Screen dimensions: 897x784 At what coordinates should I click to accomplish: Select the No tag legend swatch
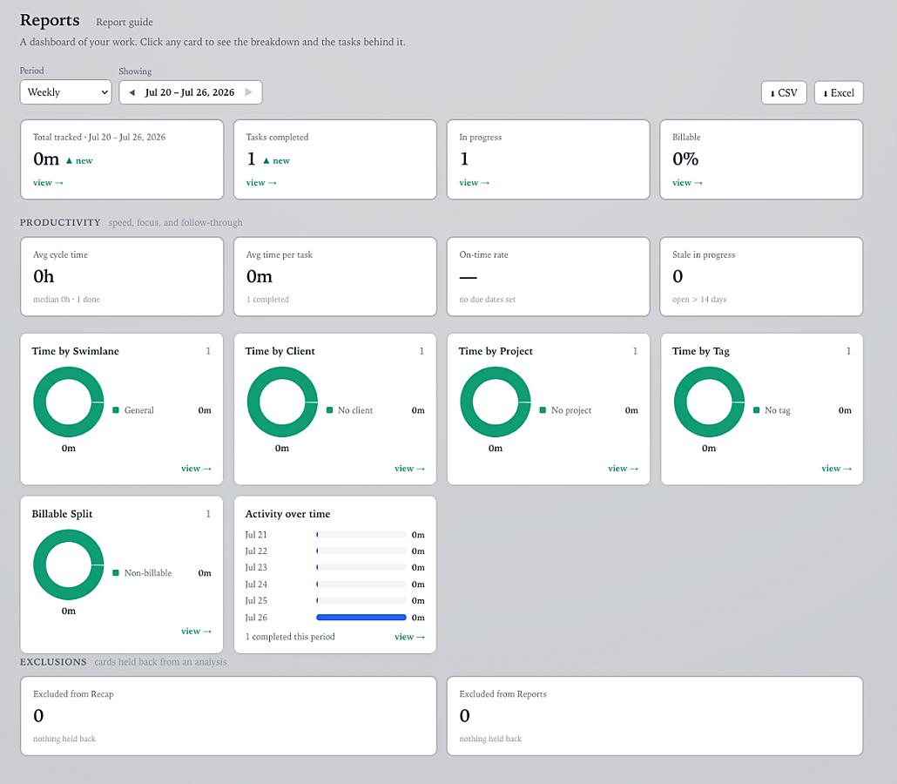[x=756, y=410]
